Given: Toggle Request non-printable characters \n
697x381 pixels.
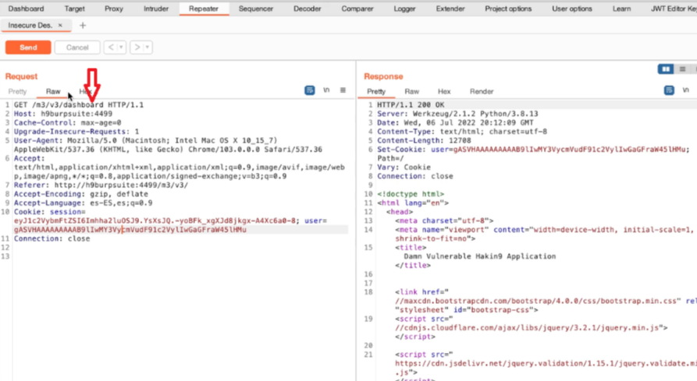Looking at the screenshot, I should [326, 90].
